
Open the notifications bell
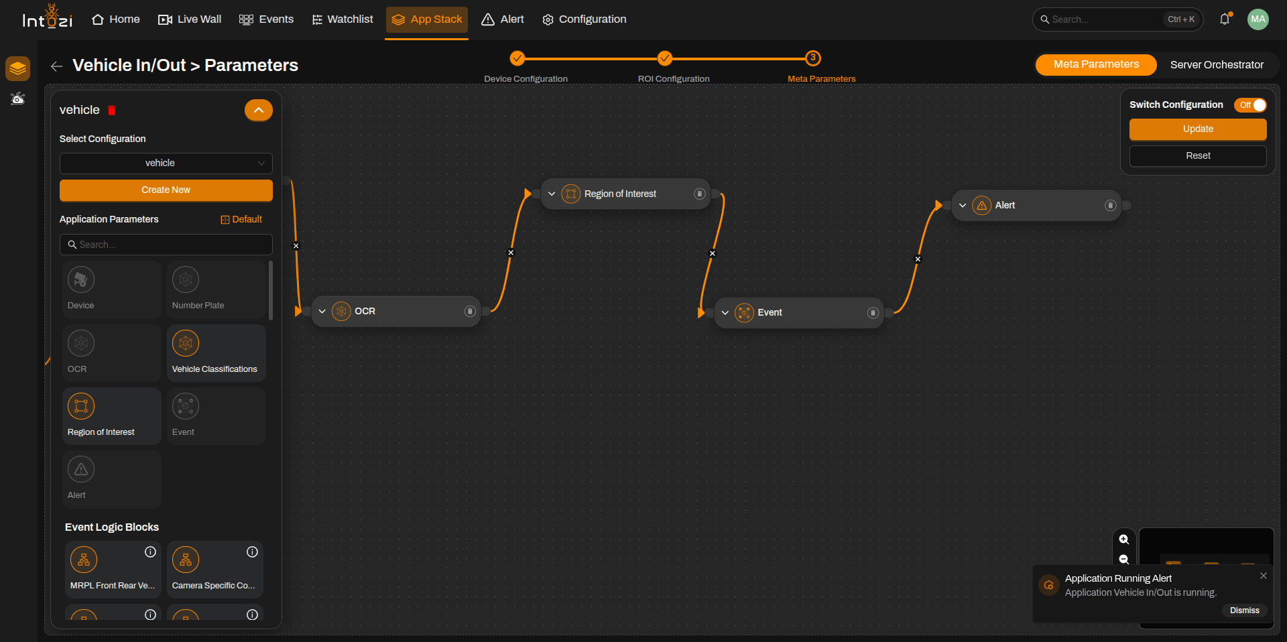pos(1225,19)
